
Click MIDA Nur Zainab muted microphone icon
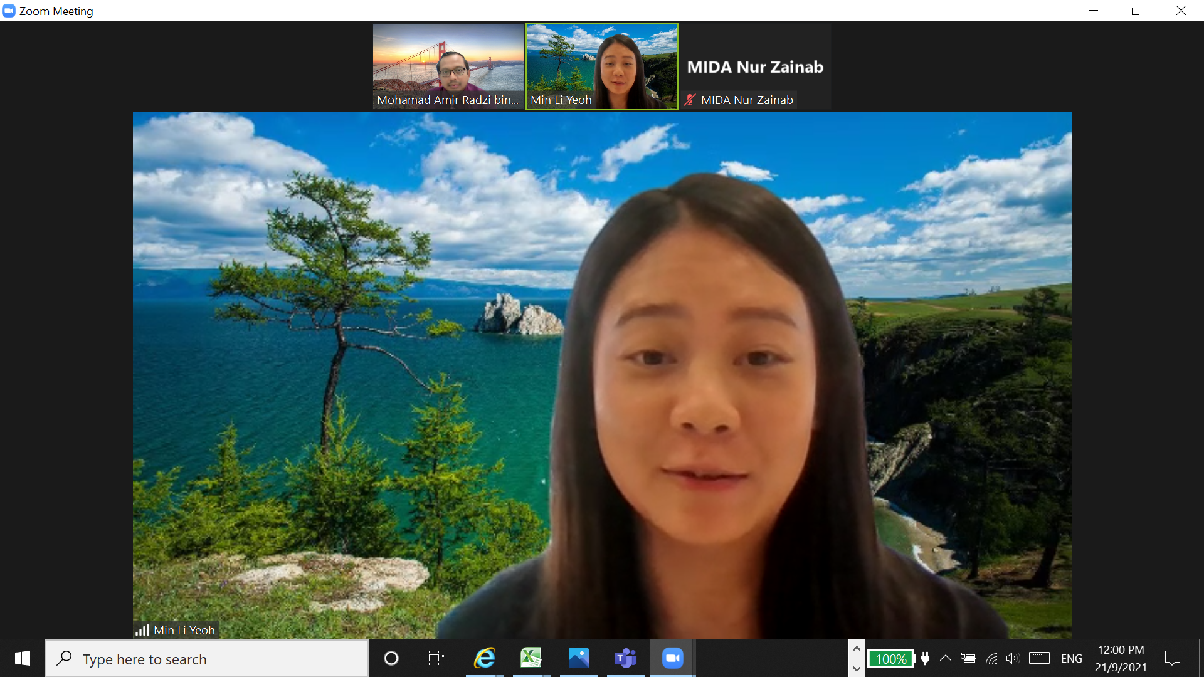(690, 100)
